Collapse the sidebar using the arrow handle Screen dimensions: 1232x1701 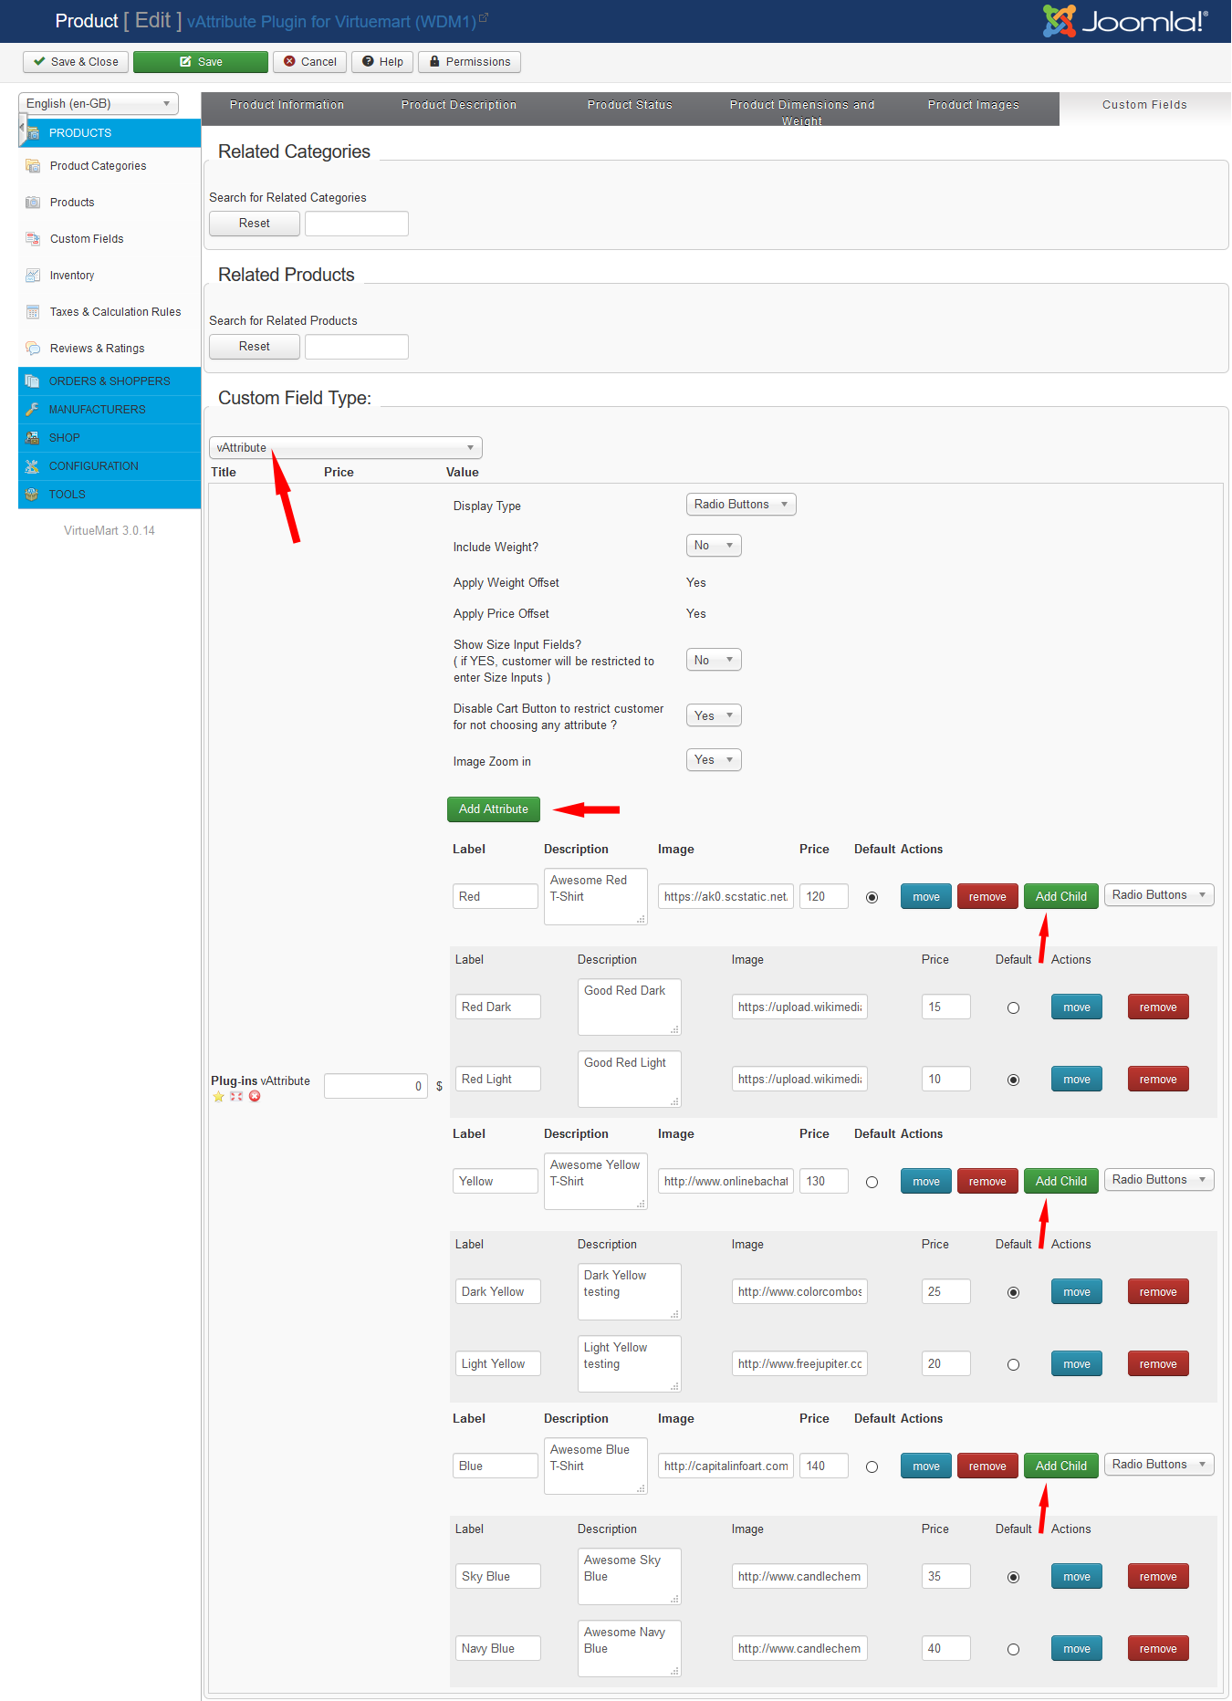coord(22,129)
